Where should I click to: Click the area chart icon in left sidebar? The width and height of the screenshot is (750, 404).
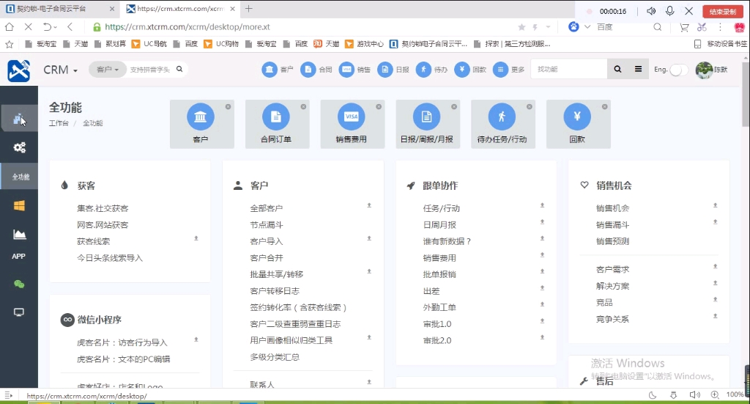pos(19,234)
